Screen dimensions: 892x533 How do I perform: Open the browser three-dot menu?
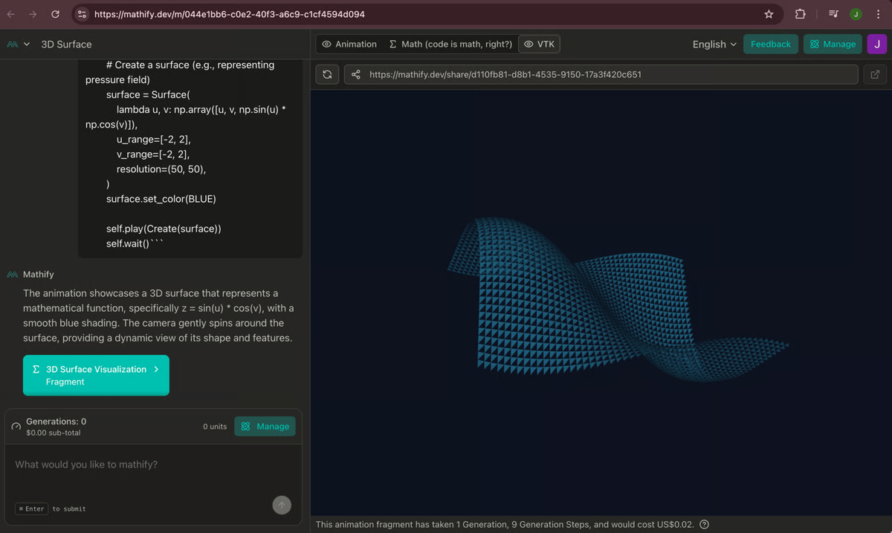pyautogui.click(x=878, y=13)
